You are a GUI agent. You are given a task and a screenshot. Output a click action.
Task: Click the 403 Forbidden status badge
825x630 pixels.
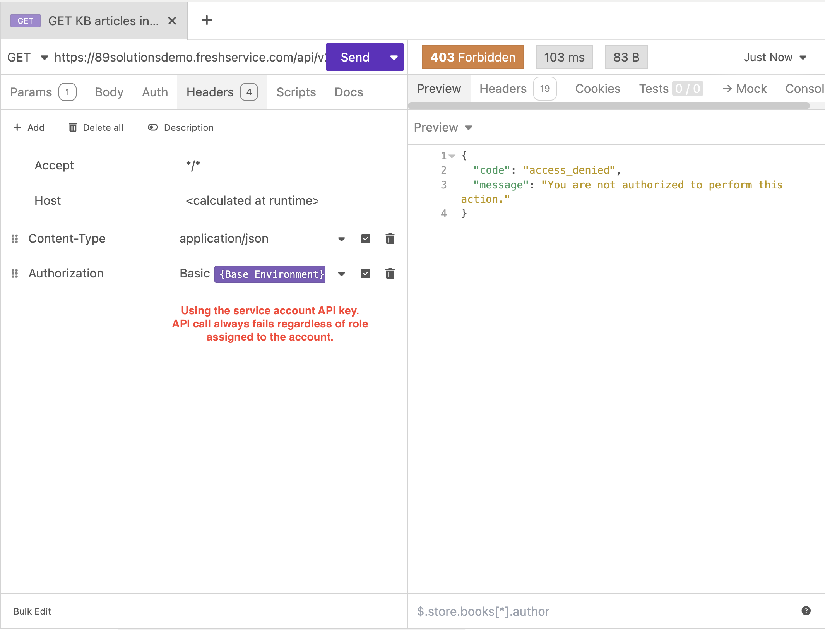[x=473, y=57]
